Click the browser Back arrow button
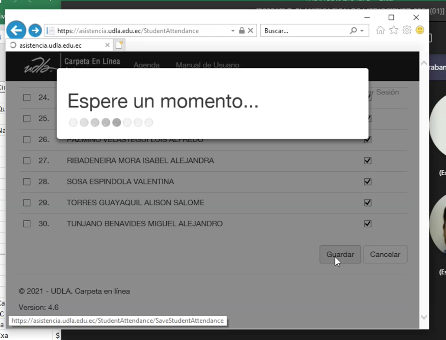The width and height of the screenshot is (446, 340). point(16,30)
